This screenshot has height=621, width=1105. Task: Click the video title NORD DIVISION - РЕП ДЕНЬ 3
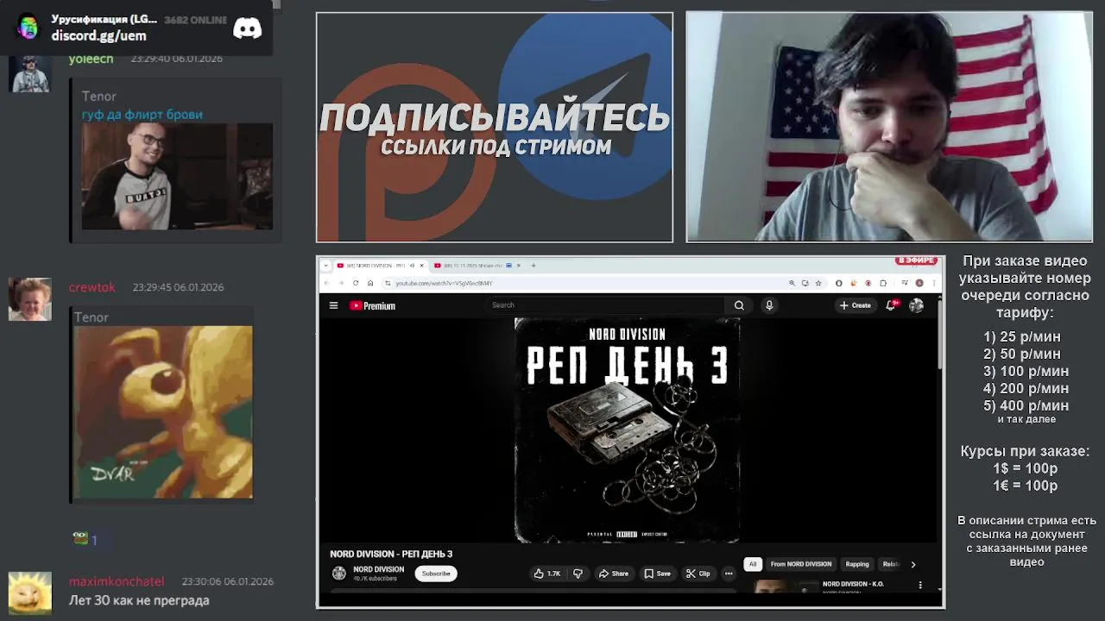point(391,554)
